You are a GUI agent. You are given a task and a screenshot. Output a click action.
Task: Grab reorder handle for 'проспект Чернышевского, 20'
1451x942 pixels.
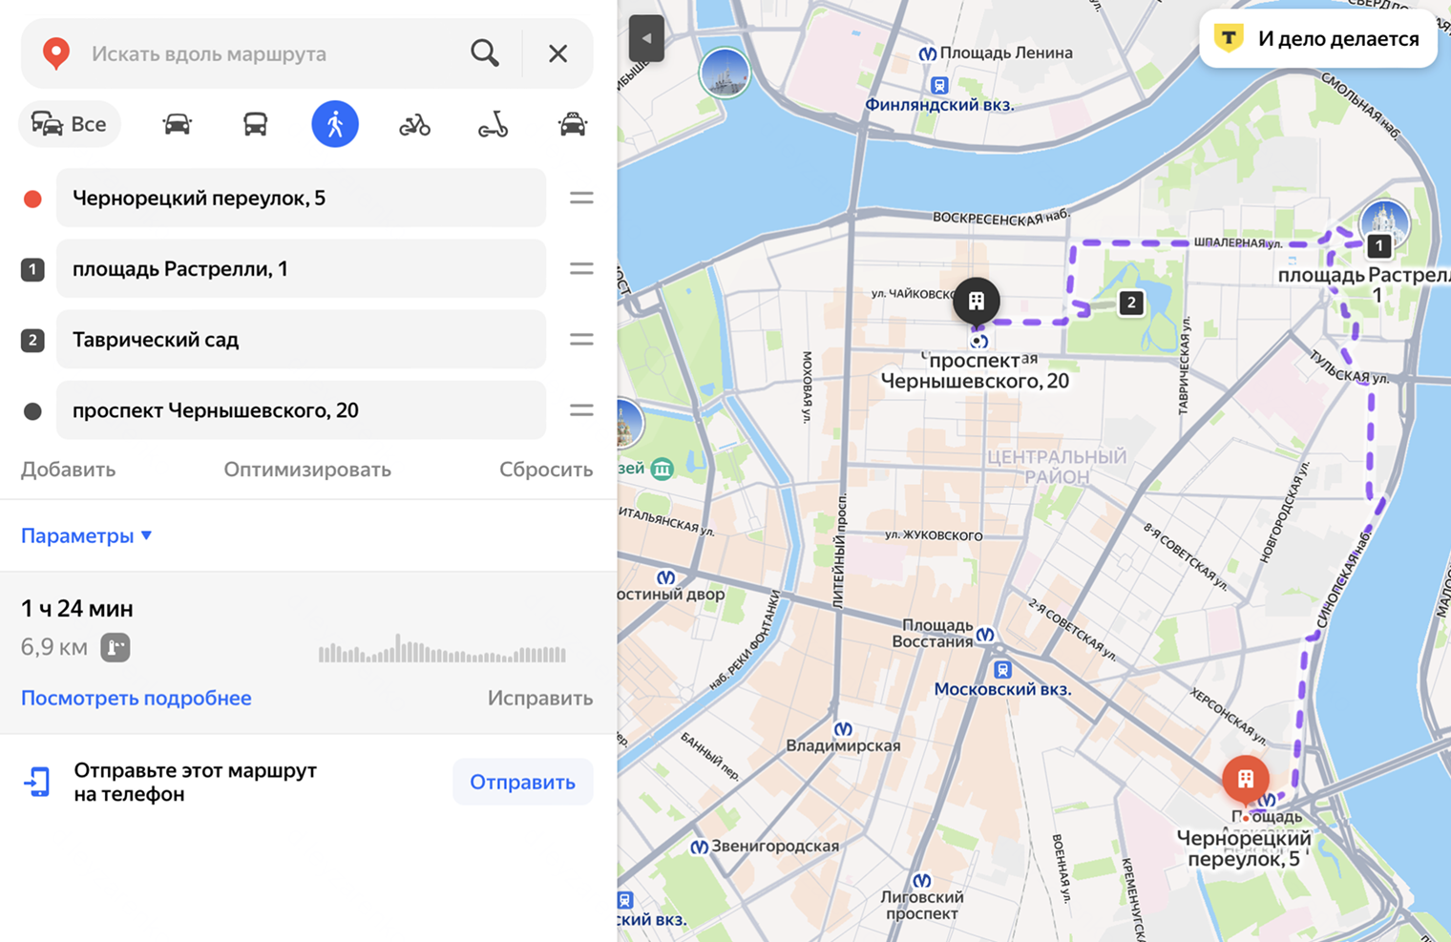[x=581, y=409]
